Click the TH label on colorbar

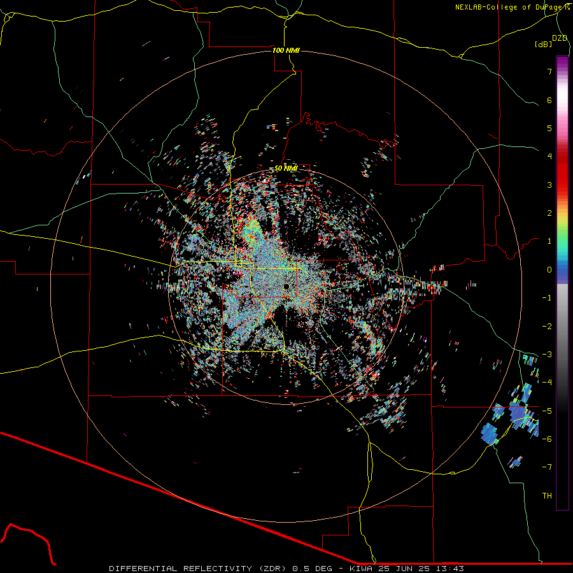[x=547, y=496]
